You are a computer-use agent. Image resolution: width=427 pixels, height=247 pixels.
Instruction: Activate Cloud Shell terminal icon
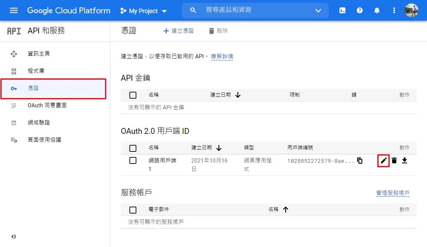342,10
